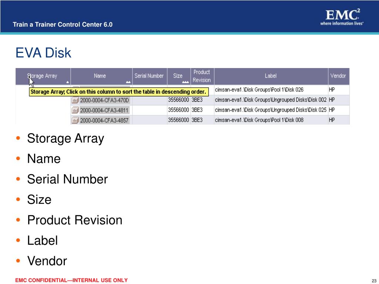Click vendor HP in the Disk 026 row

tap(332, 90)
